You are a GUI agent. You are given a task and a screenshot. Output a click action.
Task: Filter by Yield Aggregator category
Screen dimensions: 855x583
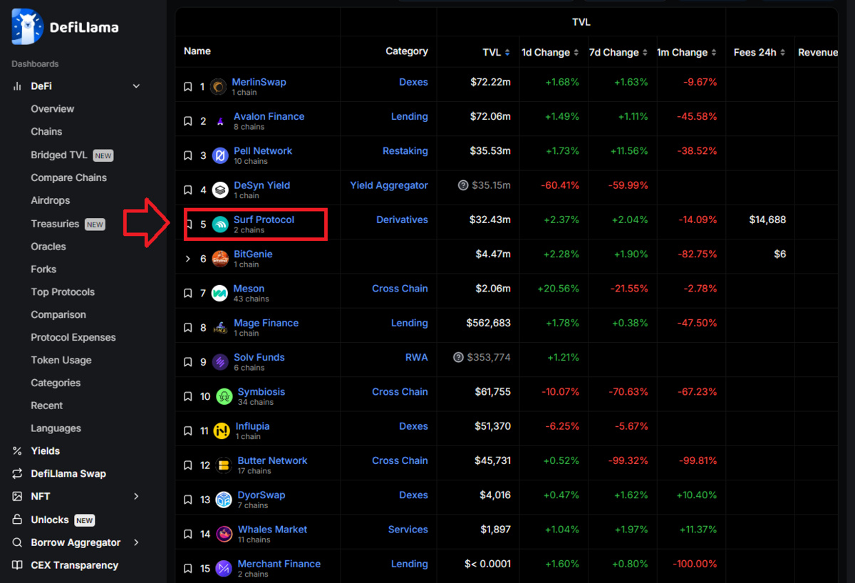coord(389,185)
